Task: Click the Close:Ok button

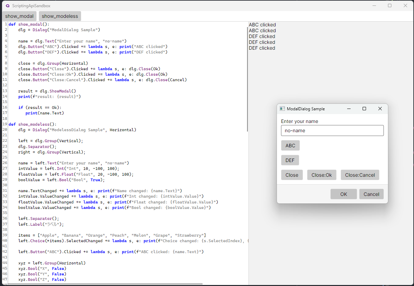Action: [x=322, y=175]
